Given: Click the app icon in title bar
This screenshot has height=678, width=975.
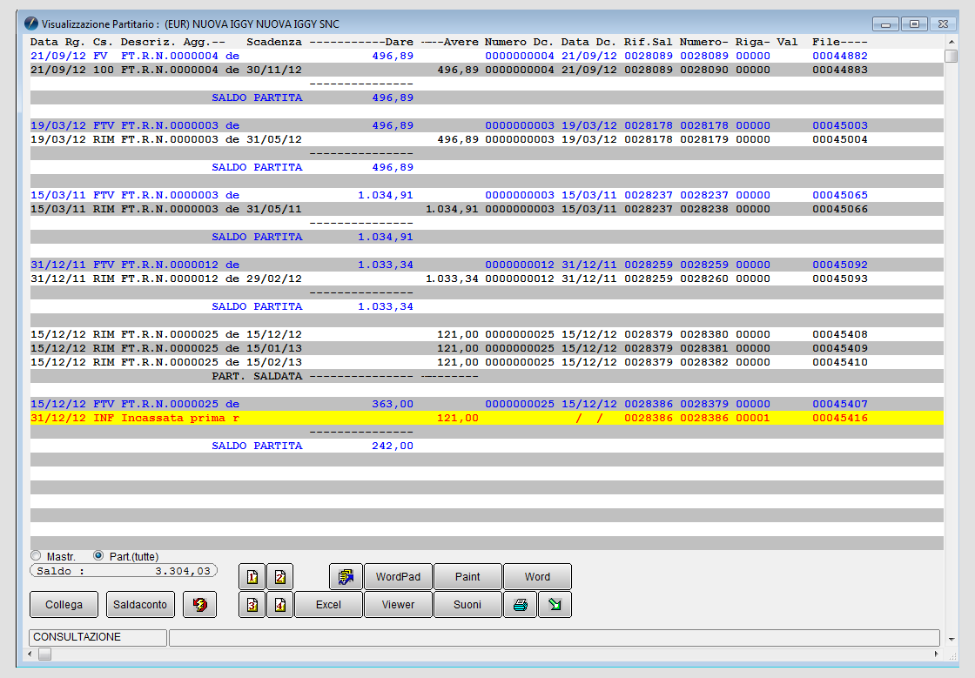Looking at the screenshot, I should coord(31,23).
